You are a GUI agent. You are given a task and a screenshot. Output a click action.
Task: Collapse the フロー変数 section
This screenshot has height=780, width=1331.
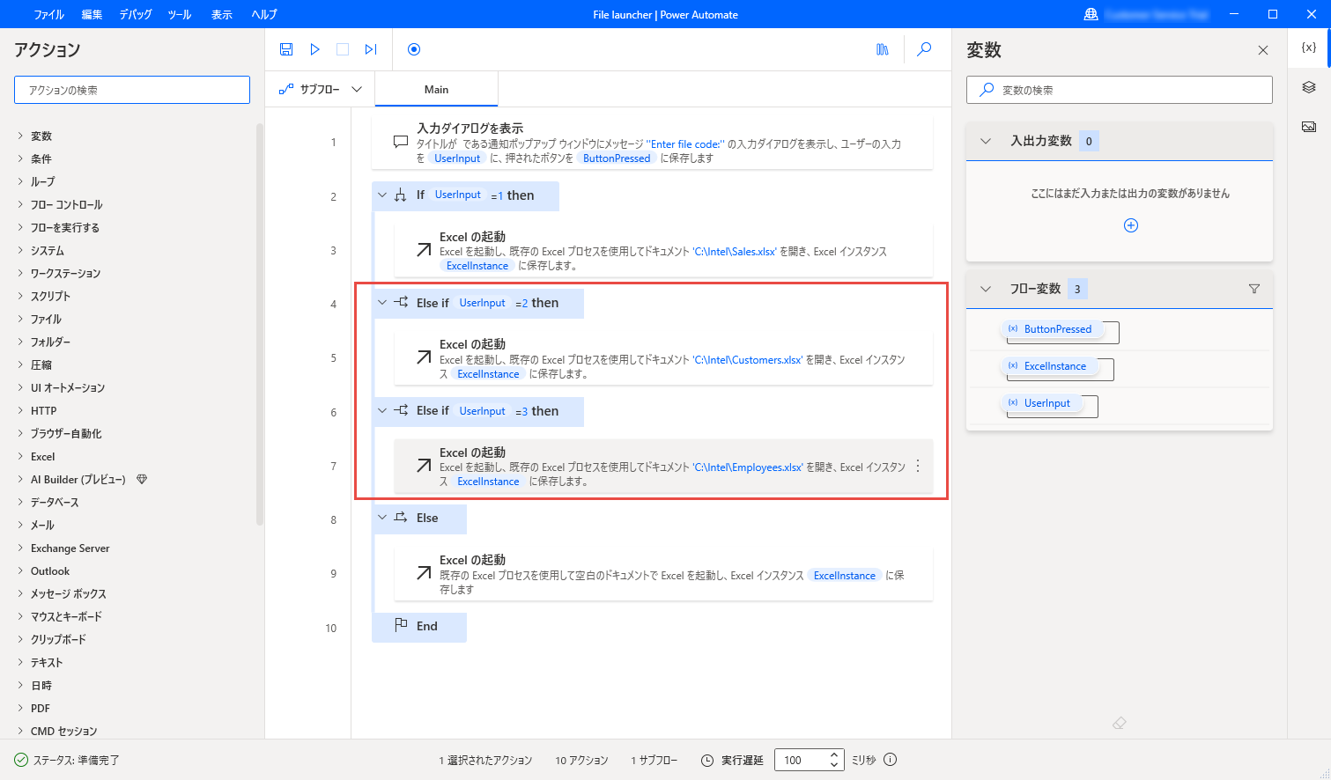[x=986, y=289]
